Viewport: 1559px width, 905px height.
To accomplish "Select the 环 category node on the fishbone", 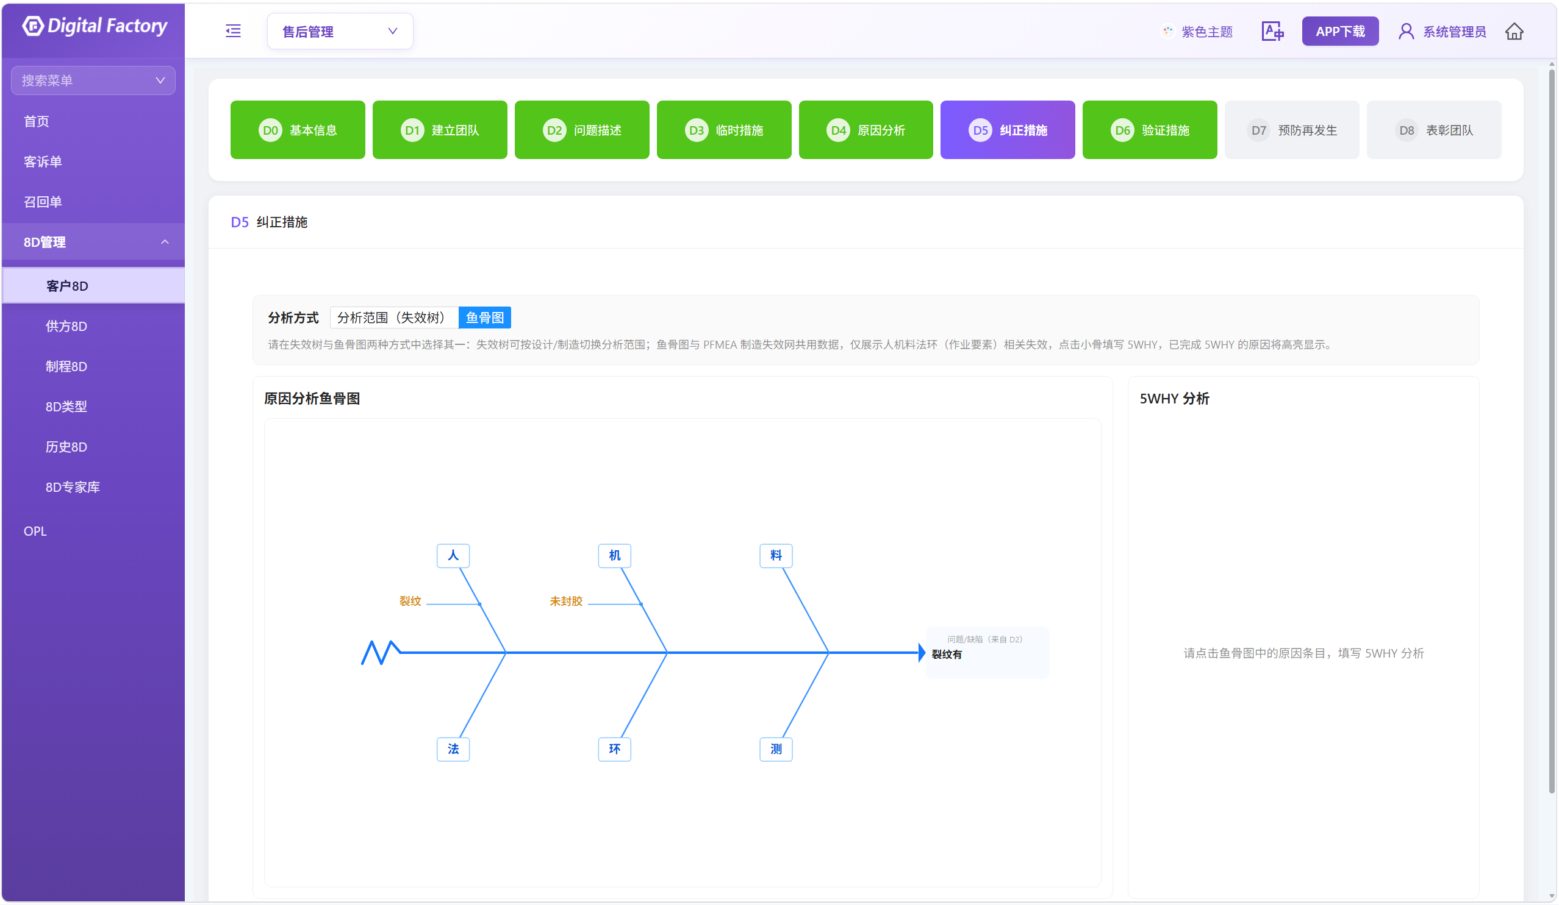I will (x=614, y=748).
